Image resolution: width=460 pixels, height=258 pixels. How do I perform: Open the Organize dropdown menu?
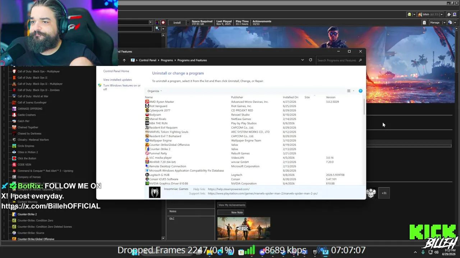coord(155,91)
